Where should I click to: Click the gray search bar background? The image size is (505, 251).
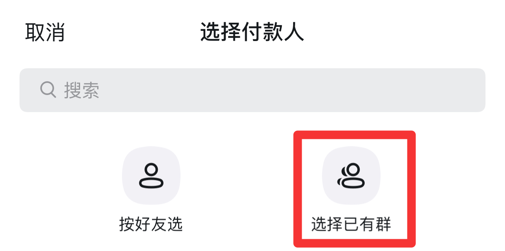click(252, 90)
